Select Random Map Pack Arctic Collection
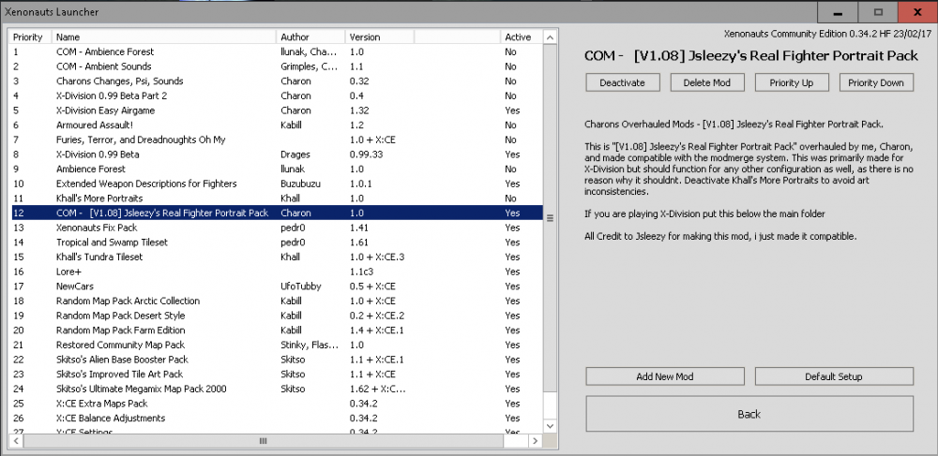This screenshot has width=938, height=456. pyautogui.click(x=277, y=301)
